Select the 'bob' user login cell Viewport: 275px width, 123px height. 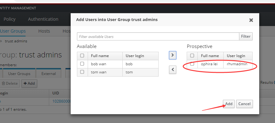[140, 64]
